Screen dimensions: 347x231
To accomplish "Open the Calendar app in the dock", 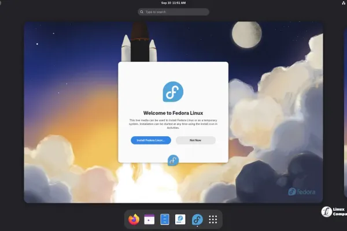I will (x=149, y=219).
